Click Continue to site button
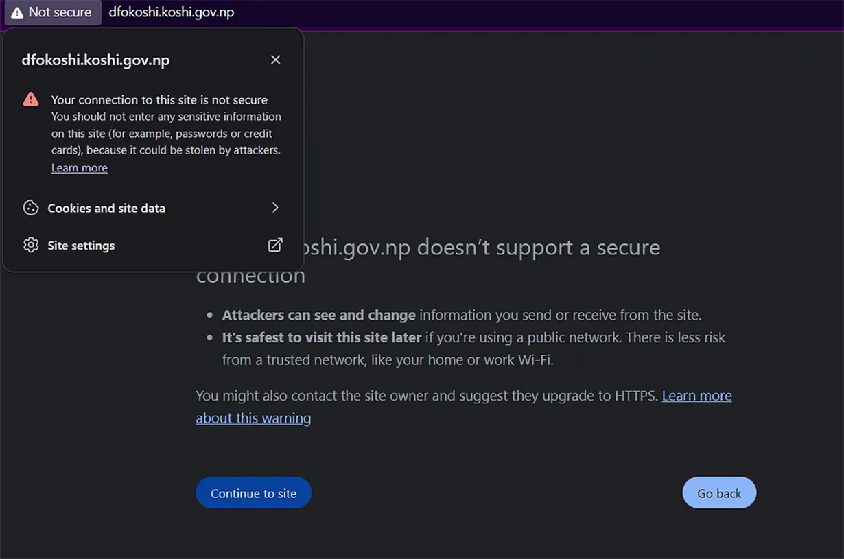This screenshot has width=844, height=559. tap(254, 493)
